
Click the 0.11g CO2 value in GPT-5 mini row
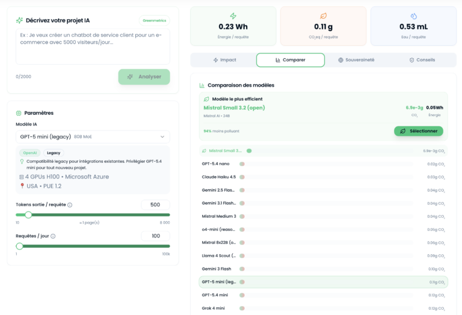point(437,283)
